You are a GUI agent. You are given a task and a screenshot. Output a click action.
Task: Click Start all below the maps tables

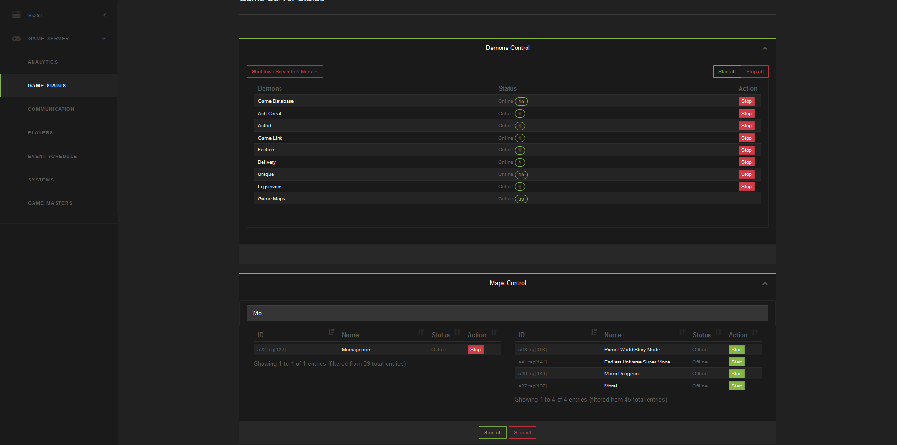pyautogui.click(x=493, y=433)
